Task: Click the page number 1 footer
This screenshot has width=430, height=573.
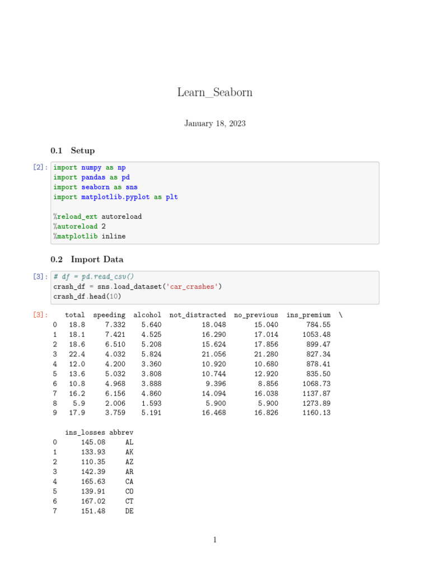Action: pyautogui.click(x=215, y=540)
